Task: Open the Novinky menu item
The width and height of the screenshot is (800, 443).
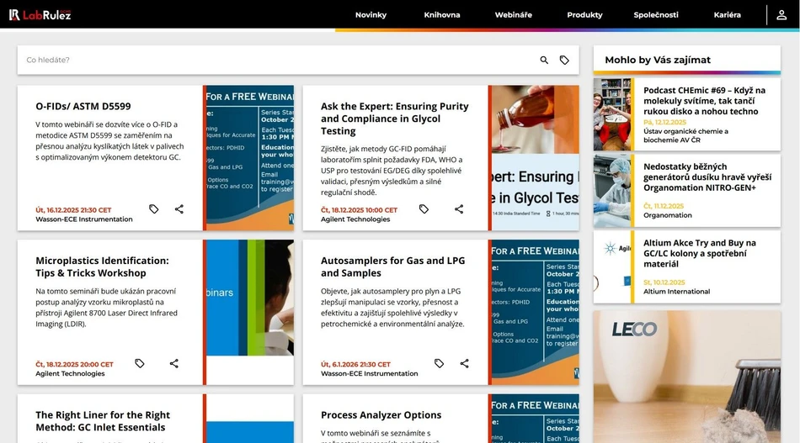Action: 371,15
